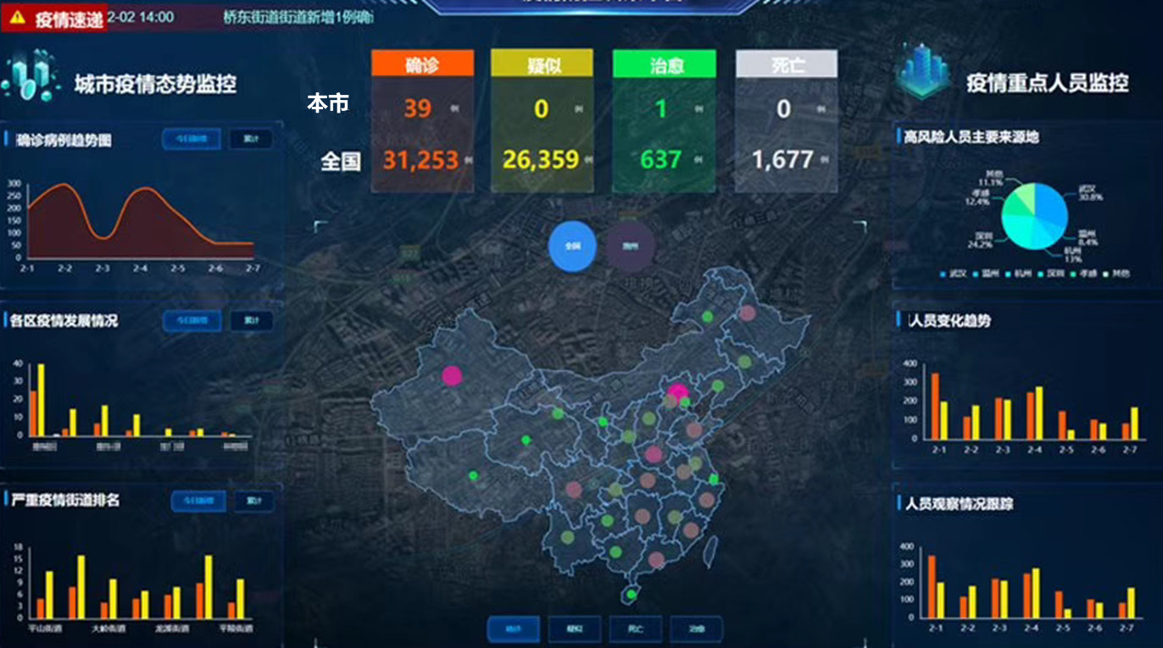This screenshot has width=1163, height=648.
Task: Click the green marker on Hainan island
Action: (x=632, y=594)
